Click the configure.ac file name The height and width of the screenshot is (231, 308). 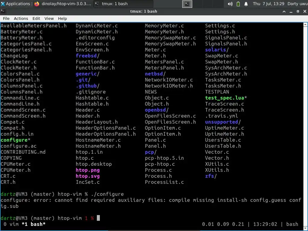pos(18,146)
